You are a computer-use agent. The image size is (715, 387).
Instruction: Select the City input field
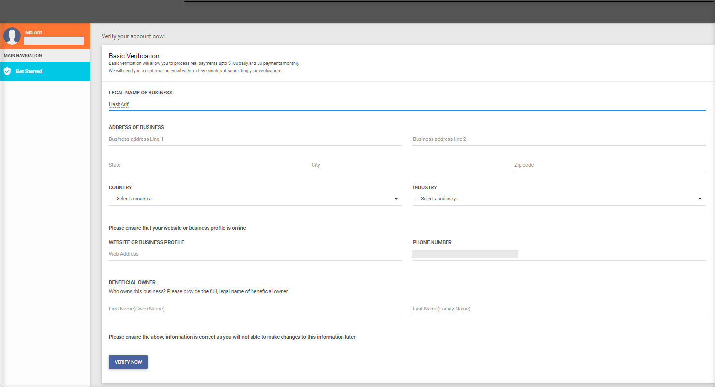[407, 165]
